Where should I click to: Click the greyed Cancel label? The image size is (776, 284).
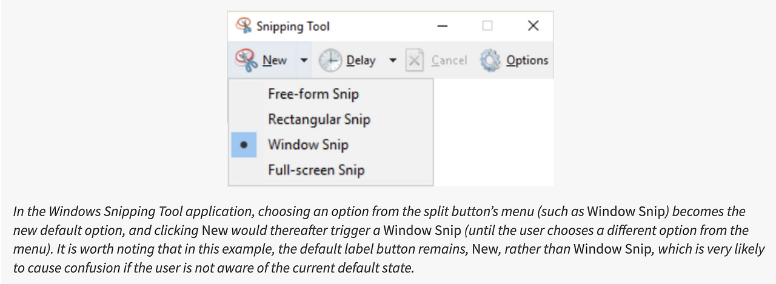[449, 60]
